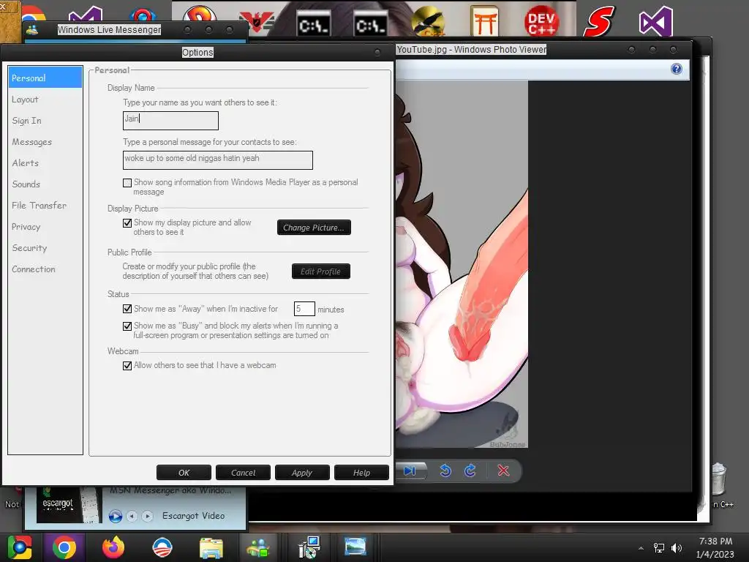The width and height of the screenshot is (749, 562).
Task: Go to next image in Photo Viewer
Action: coord(410,471)
